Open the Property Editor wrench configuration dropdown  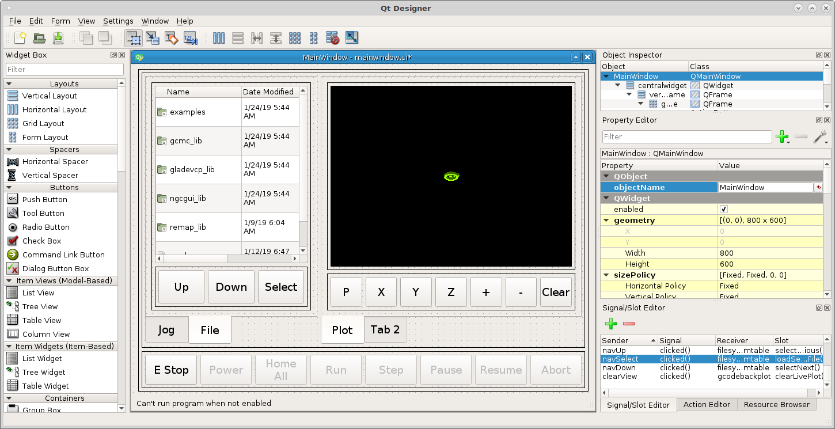[821, 137]
